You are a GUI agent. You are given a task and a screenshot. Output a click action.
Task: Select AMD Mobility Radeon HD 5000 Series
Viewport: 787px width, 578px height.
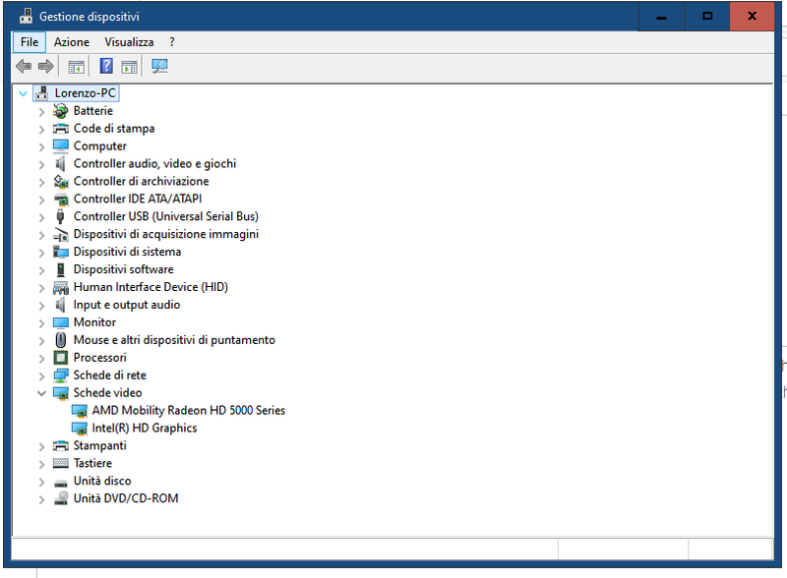pyautogui.click(x=188, y=411)
